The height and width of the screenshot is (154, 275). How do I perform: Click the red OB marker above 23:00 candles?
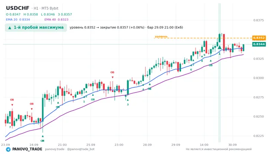(x=112, y=72)
